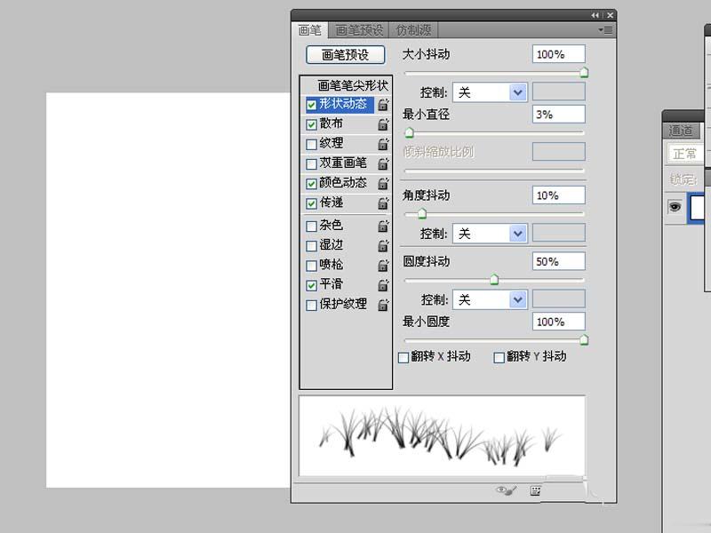Click the 画笔预设 button
Screen dimensions: 711x533
click(346, 55)
